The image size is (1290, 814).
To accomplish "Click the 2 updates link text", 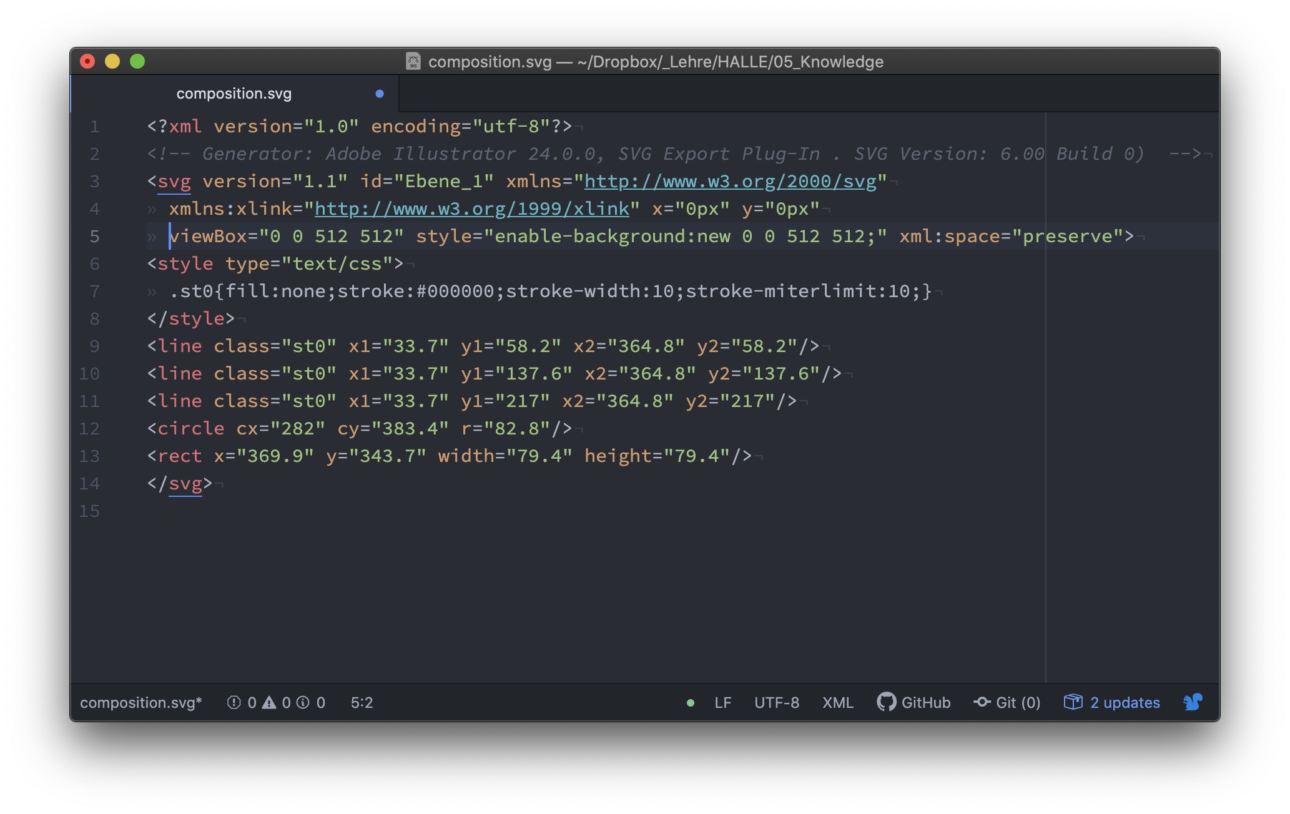I will pos(1125,702).
